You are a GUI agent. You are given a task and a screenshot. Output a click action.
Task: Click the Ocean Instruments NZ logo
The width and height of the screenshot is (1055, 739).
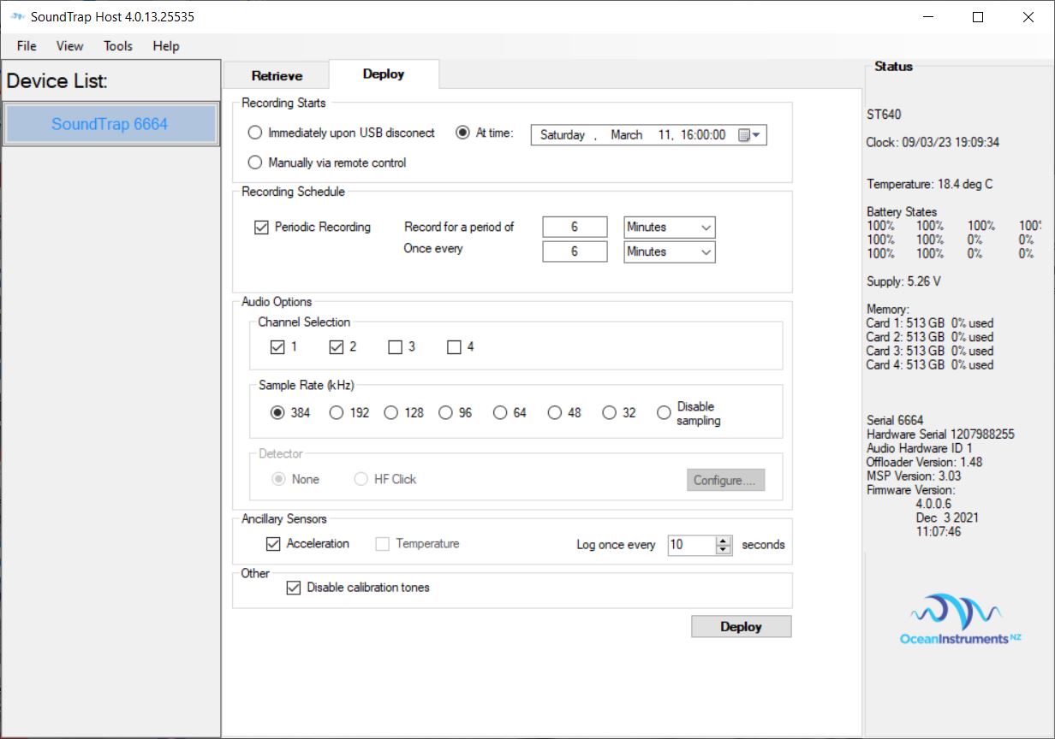[x=960, y=620]
